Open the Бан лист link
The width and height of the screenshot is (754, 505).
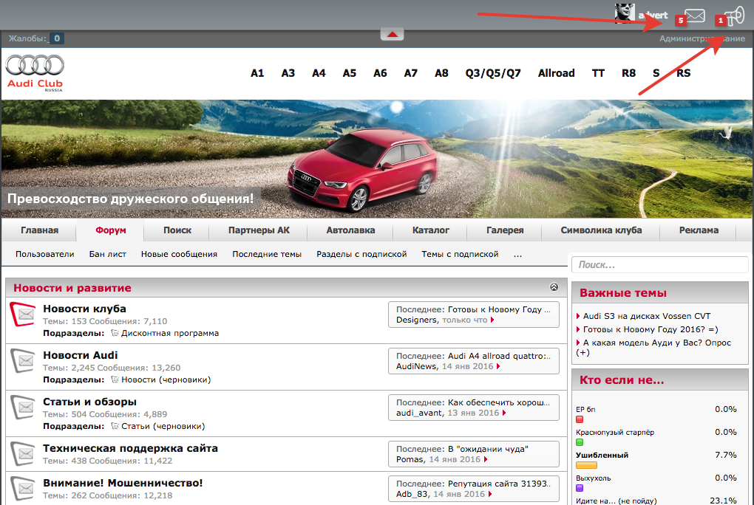pos(108,254)
